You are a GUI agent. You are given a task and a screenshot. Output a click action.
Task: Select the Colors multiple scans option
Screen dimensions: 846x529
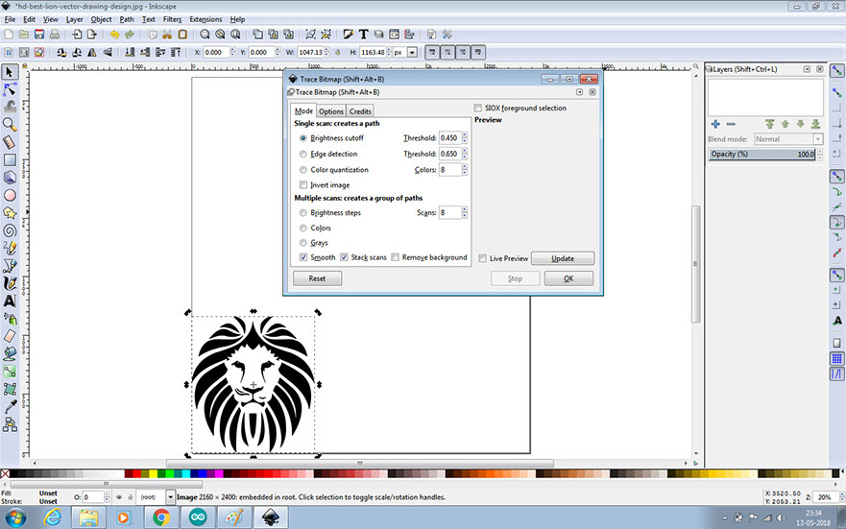303,228
